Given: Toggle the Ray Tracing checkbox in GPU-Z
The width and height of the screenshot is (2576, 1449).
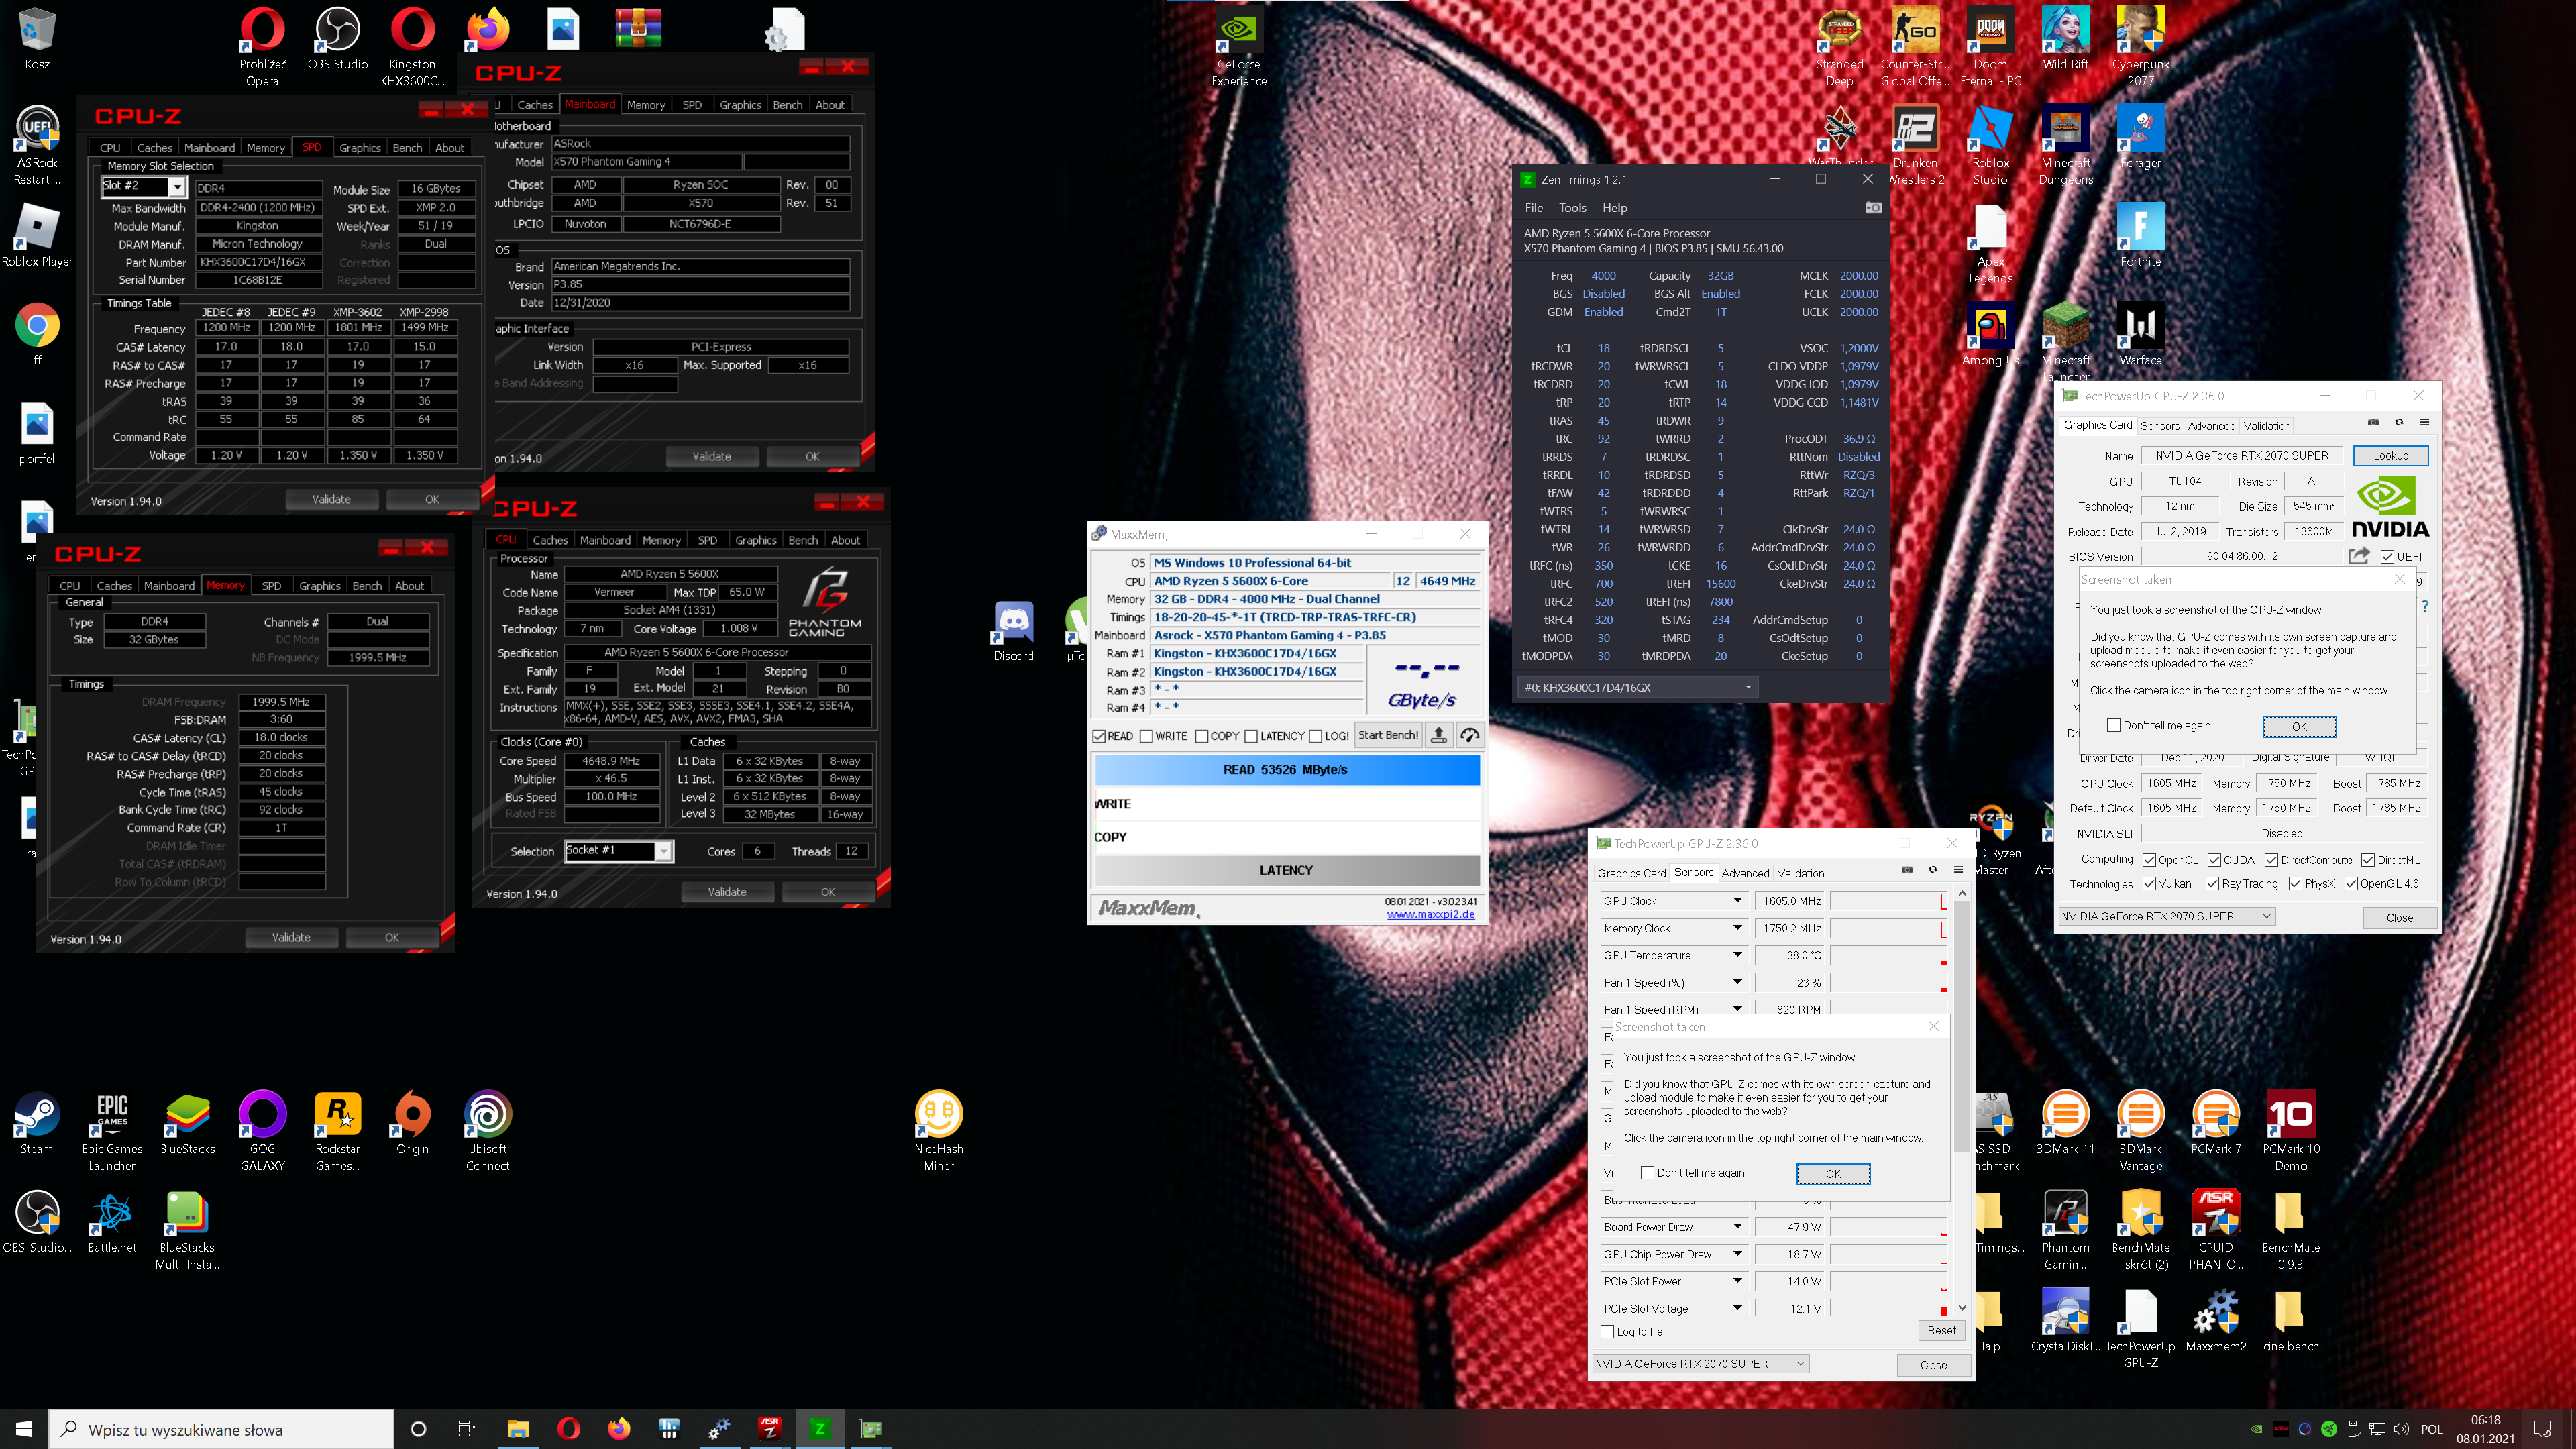Looking at the screenshot, I should pyautogui.click(x=2212, y=883).
